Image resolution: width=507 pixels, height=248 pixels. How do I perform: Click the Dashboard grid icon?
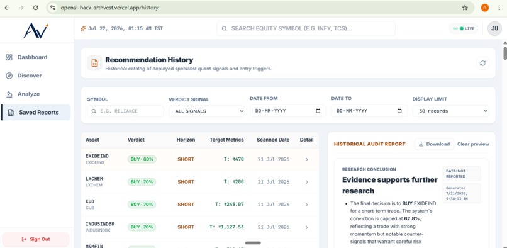click(x=9, y=57)
